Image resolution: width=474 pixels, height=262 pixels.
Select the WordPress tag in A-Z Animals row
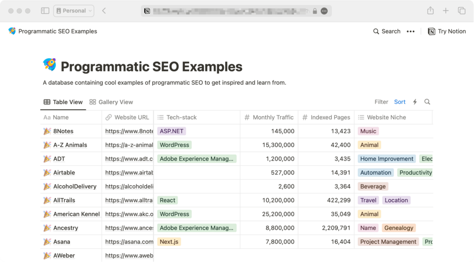pyautogui.click(x=175, y=145)
